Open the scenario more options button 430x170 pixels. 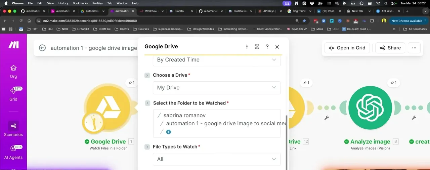pyautogui.click(x=414, y=48)
